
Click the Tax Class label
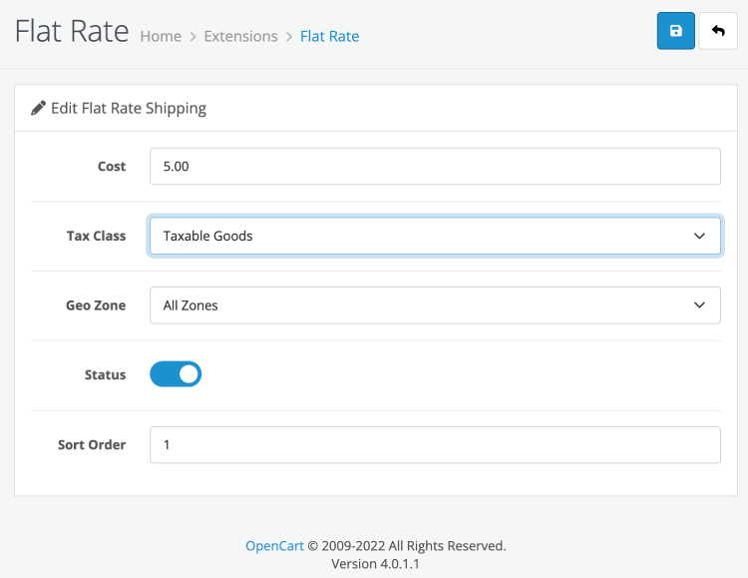point(97,236)
